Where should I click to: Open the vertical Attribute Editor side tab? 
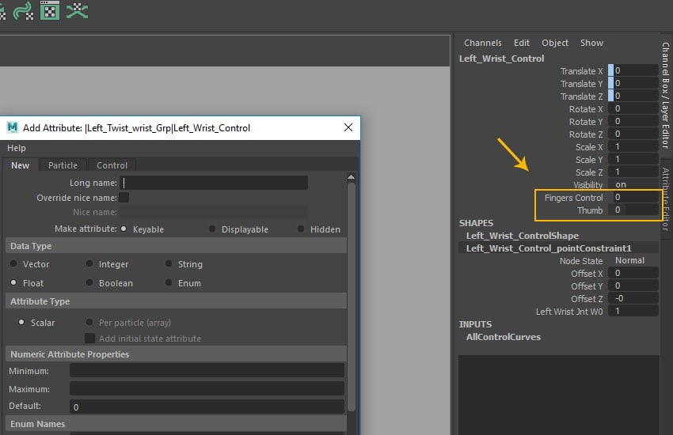[666, 199]
